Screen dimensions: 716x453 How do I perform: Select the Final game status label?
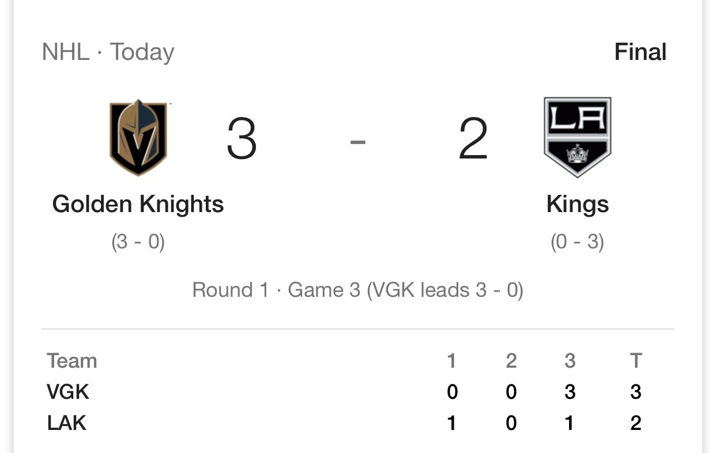640,52
